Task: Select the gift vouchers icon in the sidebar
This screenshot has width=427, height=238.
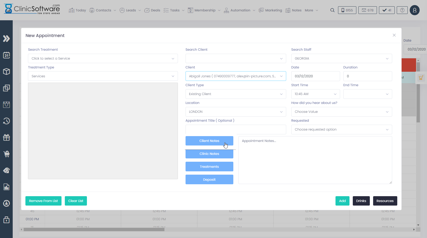Action: pyautogui.click(x=6, y=137)
